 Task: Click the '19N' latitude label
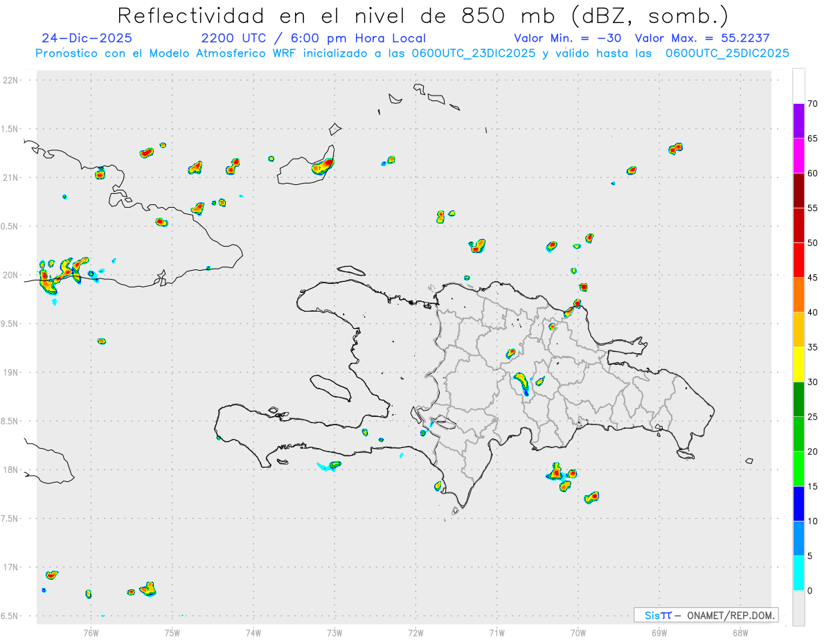click(12, 373)
